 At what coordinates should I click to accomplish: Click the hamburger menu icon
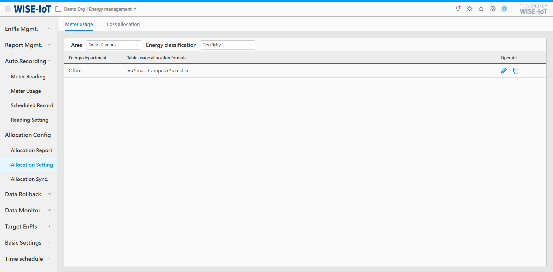point(8,9)
